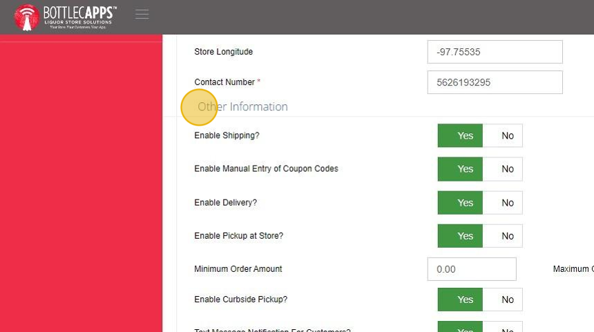
Task: Click the Store Longitude label
Action: (x=223, y=52)
